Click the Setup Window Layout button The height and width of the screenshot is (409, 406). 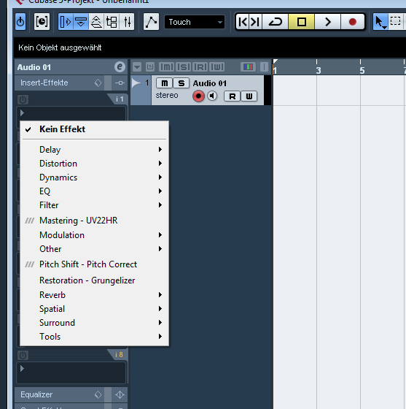point(42,22)
